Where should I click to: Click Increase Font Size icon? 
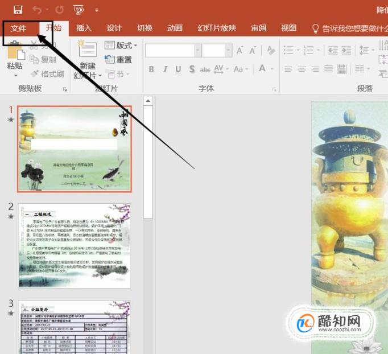(x=240, y=51)
